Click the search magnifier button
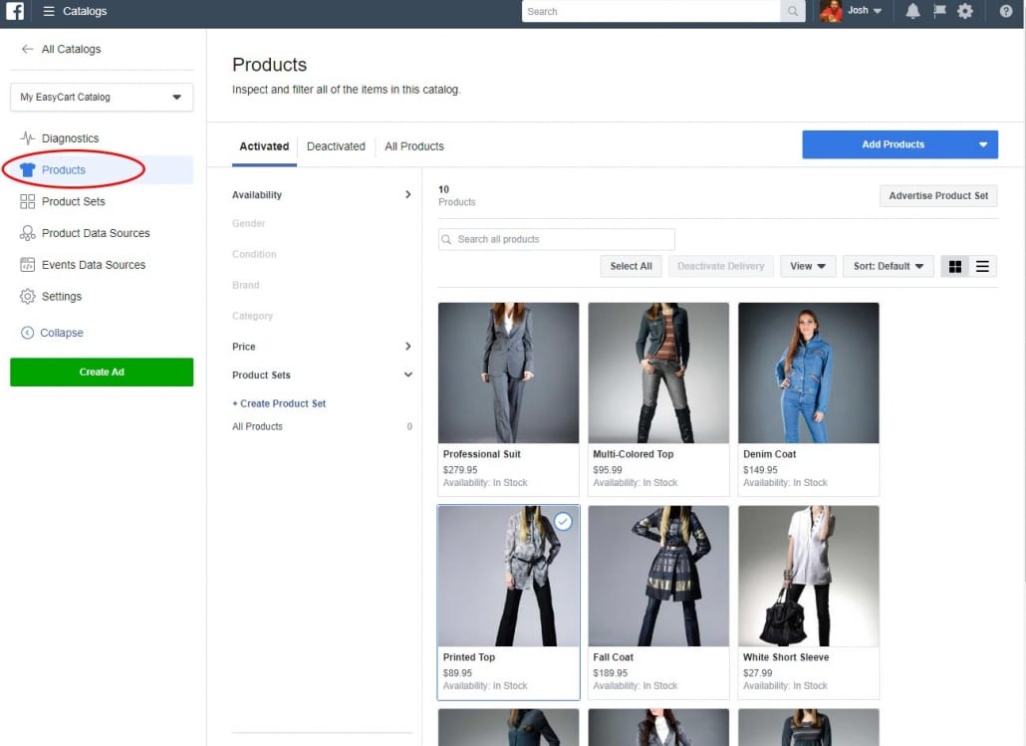The height and width of the screenshot is (746, 1026). (x=793, y=12)
